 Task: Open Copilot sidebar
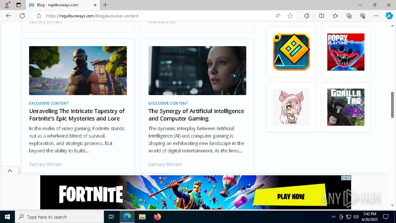tap(389, 16)
